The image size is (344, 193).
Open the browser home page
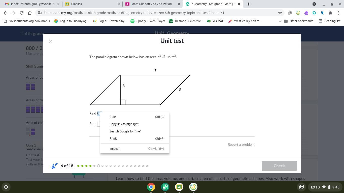[30, 13]
